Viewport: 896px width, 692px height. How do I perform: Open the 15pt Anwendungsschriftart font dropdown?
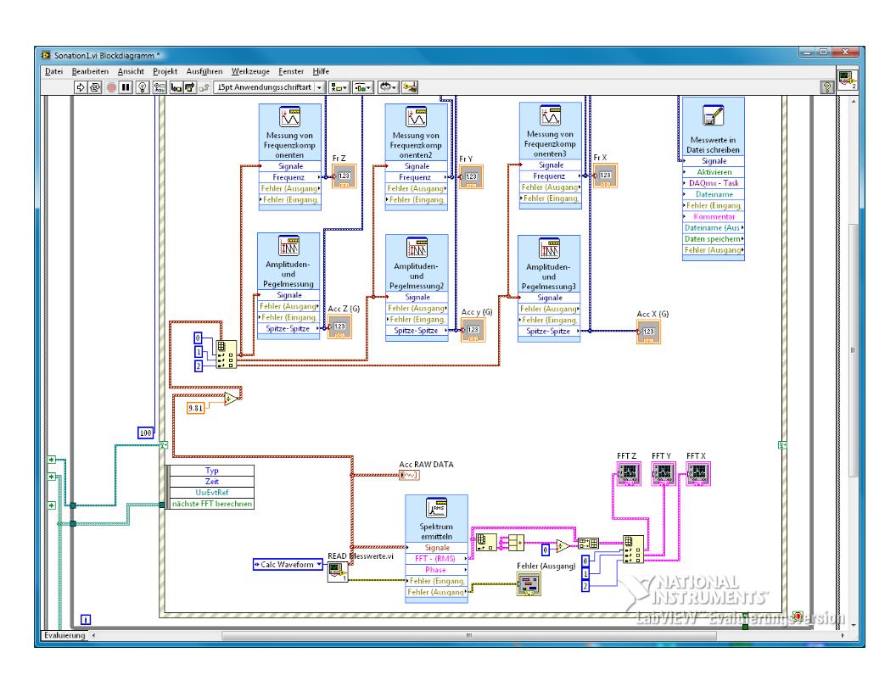[269, 87]
